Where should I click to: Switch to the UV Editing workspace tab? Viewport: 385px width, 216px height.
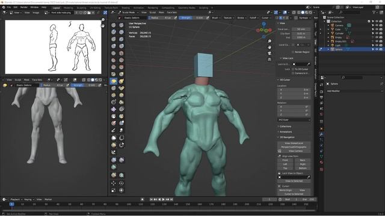pyautogui.click(x=95, y=8)
